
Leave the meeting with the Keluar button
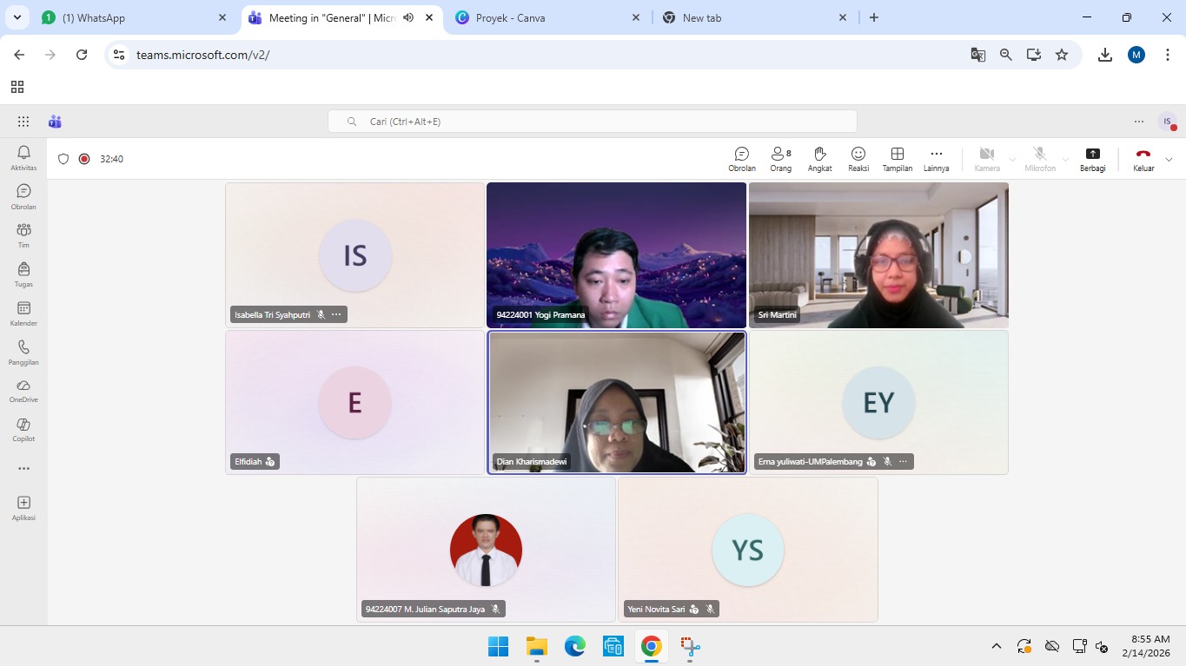(x=1143, y=159)
